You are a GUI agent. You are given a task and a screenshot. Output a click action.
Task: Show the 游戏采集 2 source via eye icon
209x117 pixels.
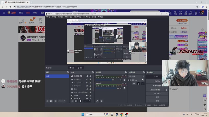coord(87,79)
